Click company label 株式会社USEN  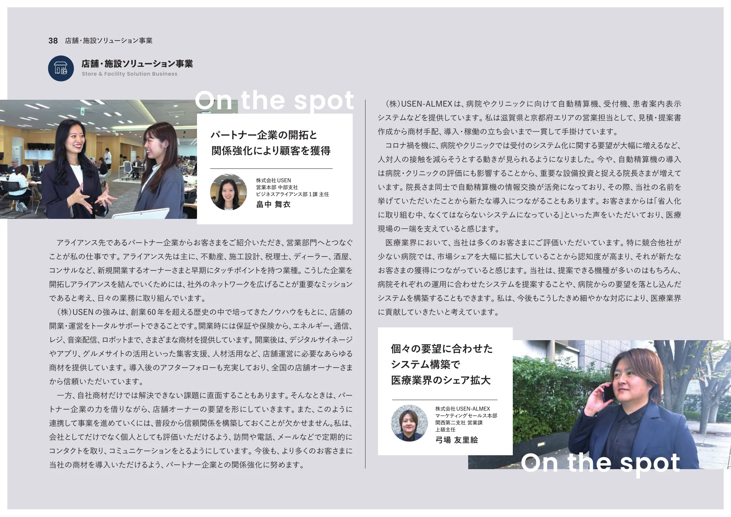[273, 180]
